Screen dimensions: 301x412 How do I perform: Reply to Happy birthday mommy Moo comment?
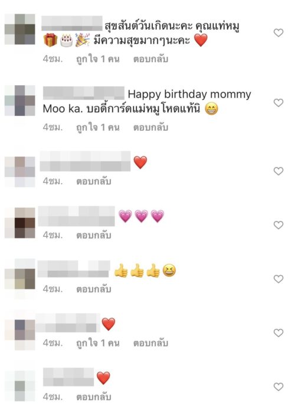[x=150, y=127]
